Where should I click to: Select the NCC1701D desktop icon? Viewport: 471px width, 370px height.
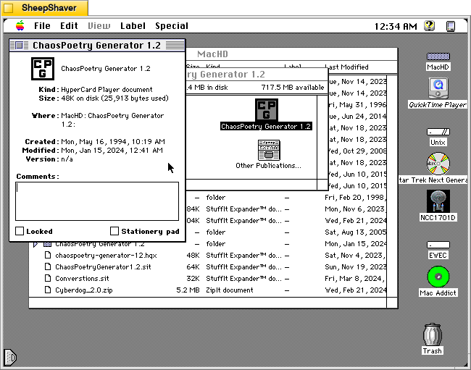(x=438, y=201)
